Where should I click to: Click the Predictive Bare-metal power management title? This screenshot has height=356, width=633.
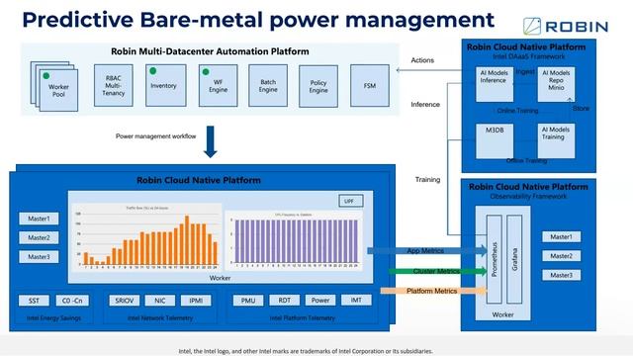tap(258, 20)
